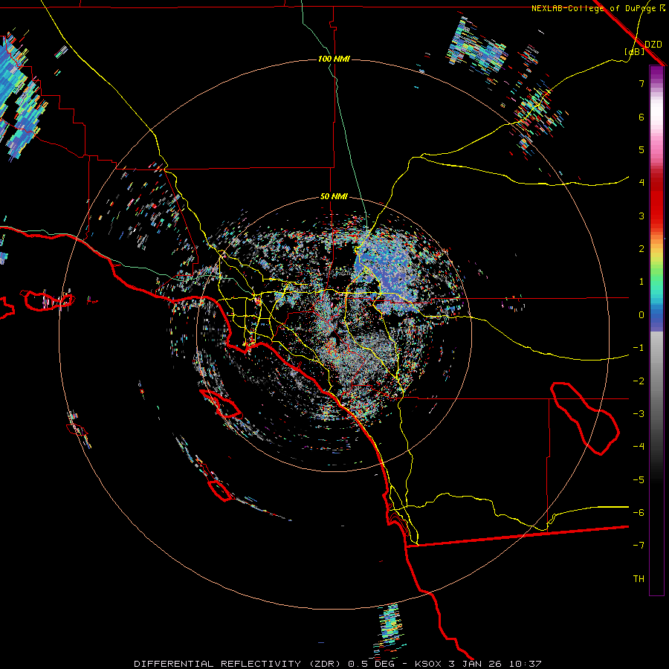Click the 50 NMI range ring label

tap(334, 197)
